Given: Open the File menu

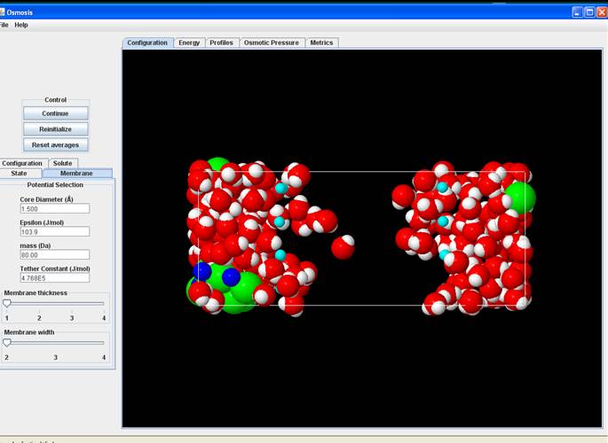Looking at the screenshot, I should pos(3,25).
